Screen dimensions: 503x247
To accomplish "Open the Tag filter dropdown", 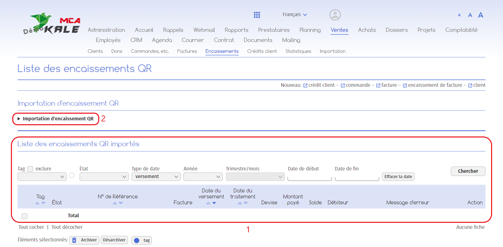I will pos(42,177).
